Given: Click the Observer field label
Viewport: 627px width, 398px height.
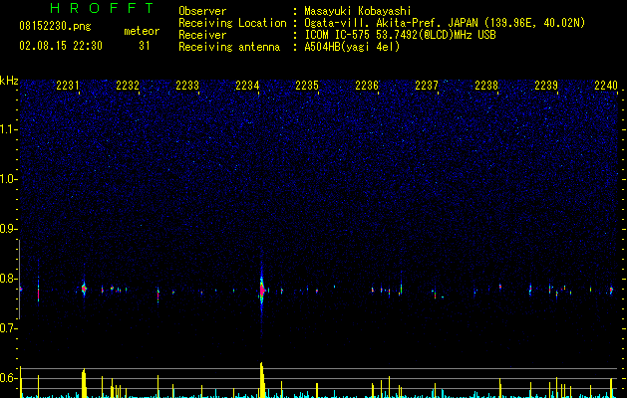Looking at the screenshot, I should (202, 11).
